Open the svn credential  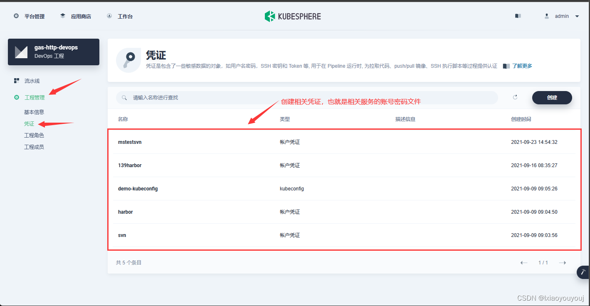click(122, 235)
